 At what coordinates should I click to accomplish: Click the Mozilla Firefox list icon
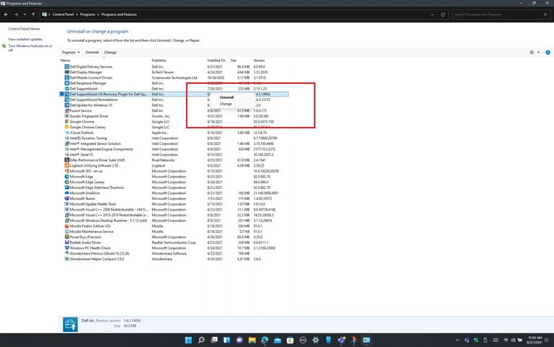[x=67, y=226]
